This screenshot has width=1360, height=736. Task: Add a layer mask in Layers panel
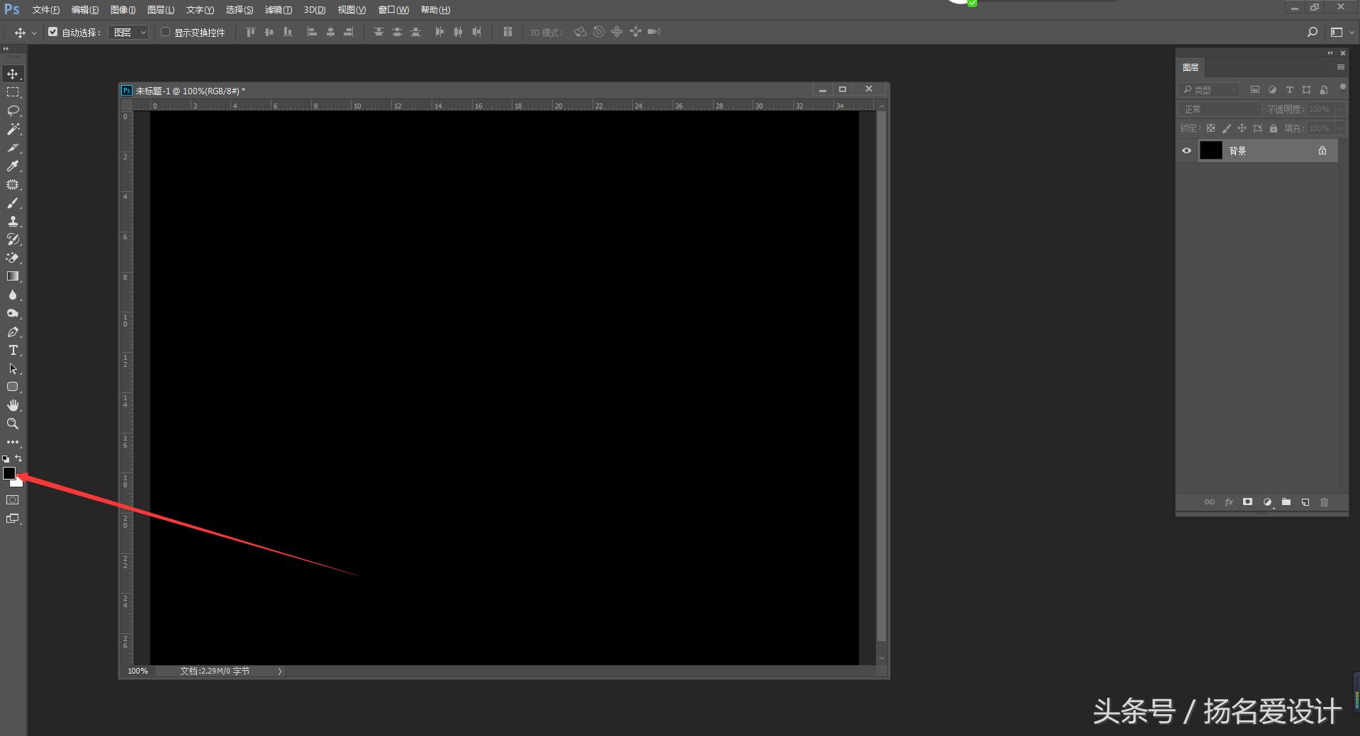pyautogui.click(x=1247, y=502)
